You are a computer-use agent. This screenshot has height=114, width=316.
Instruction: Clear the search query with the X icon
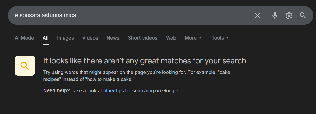(x=257, y=16)
